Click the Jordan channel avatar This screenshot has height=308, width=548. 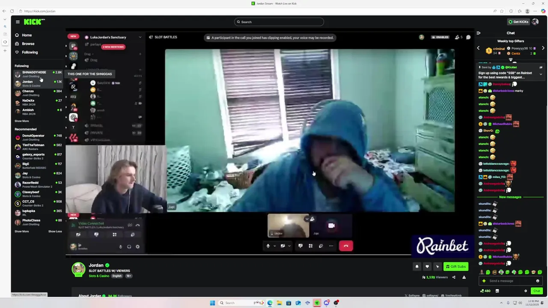click(x=78, y=269)
